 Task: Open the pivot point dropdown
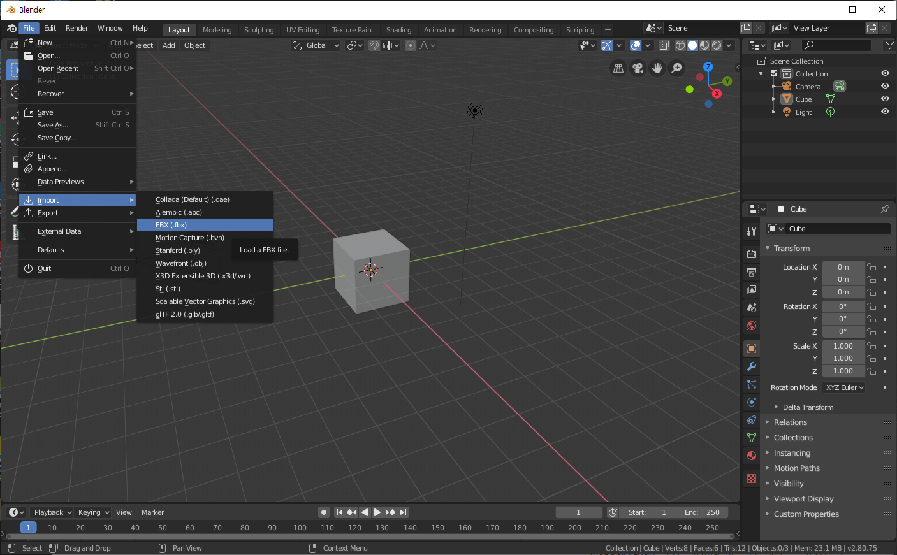pyautogui.click(x=354, y=45)
